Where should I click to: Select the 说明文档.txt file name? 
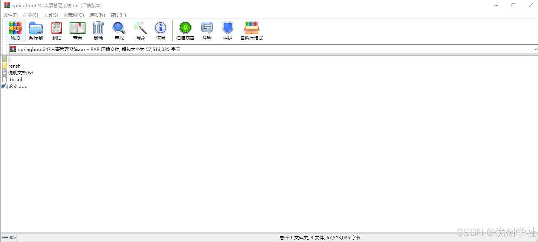pyautogui.click(x=21, y=72)
